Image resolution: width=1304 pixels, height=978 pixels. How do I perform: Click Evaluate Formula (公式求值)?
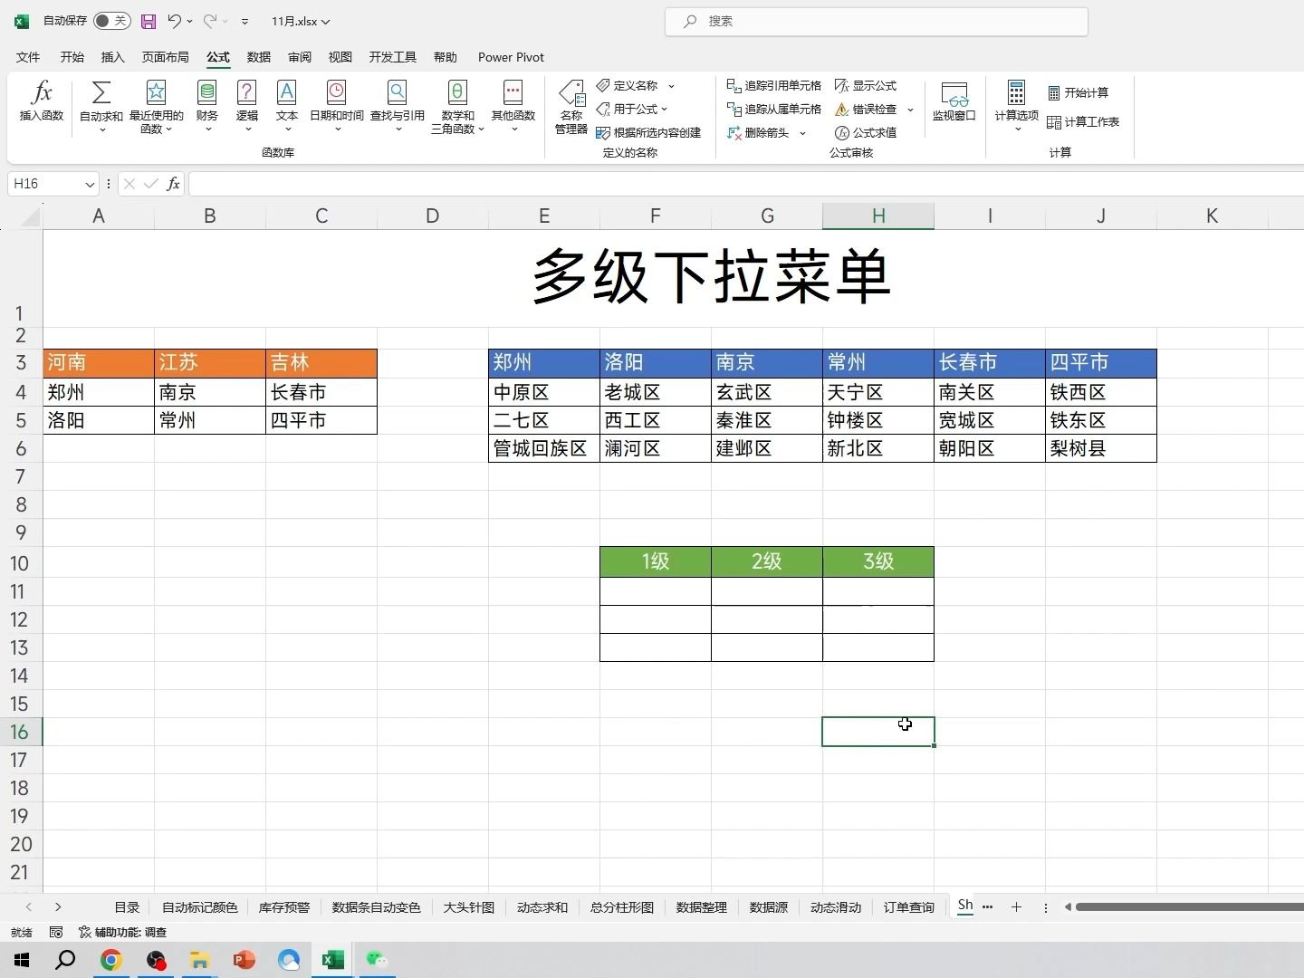click(x=866, y=132)
